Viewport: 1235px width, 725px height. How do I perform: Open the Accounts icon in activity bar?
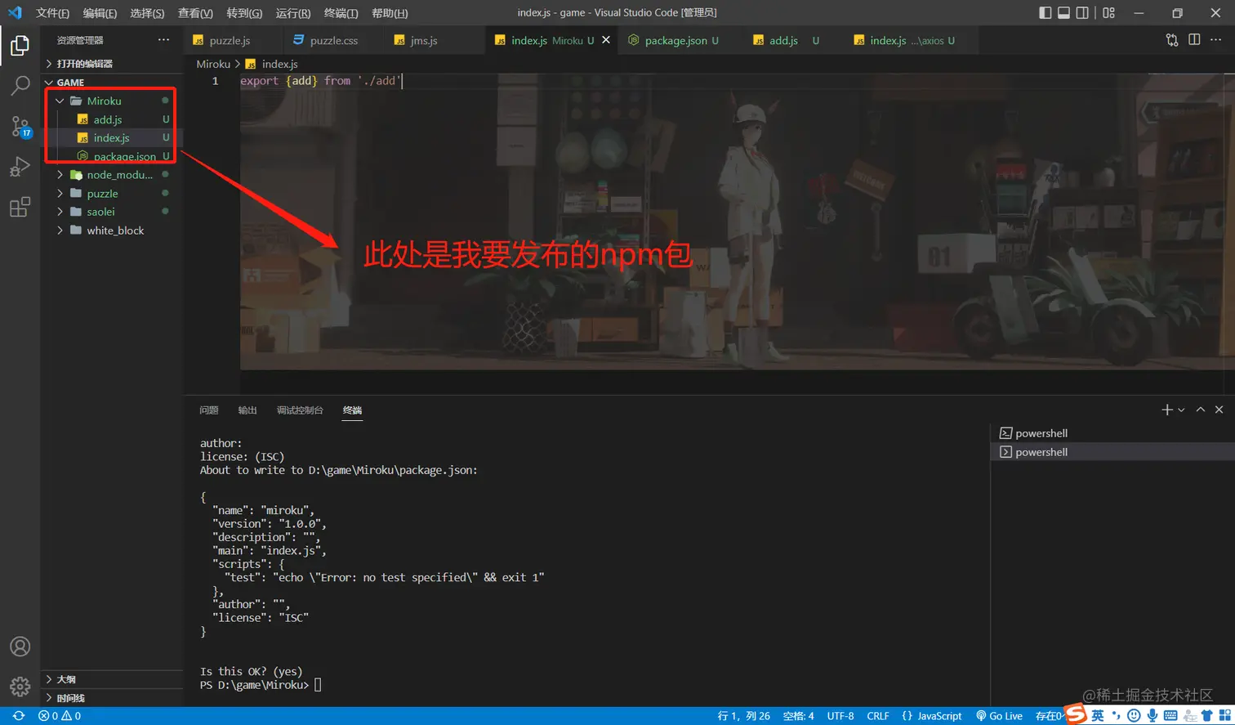(x=20, y=647)
